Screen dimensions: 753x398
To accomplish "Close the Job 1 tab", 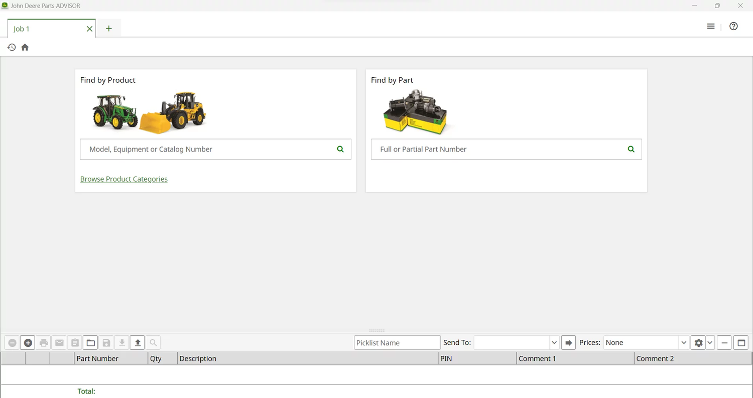I will [89, 29].
